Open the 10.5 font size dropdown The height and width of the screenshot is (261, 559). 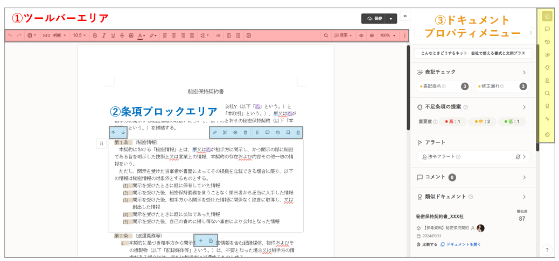(x=80, y=35)
